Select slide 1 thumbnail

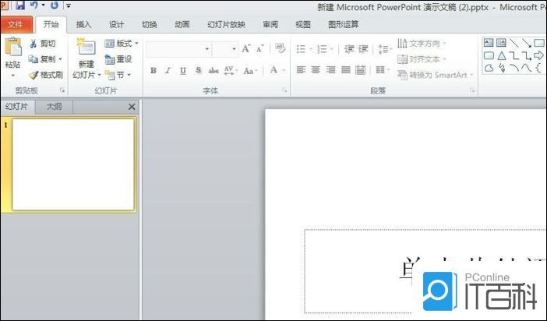[73, 164]
